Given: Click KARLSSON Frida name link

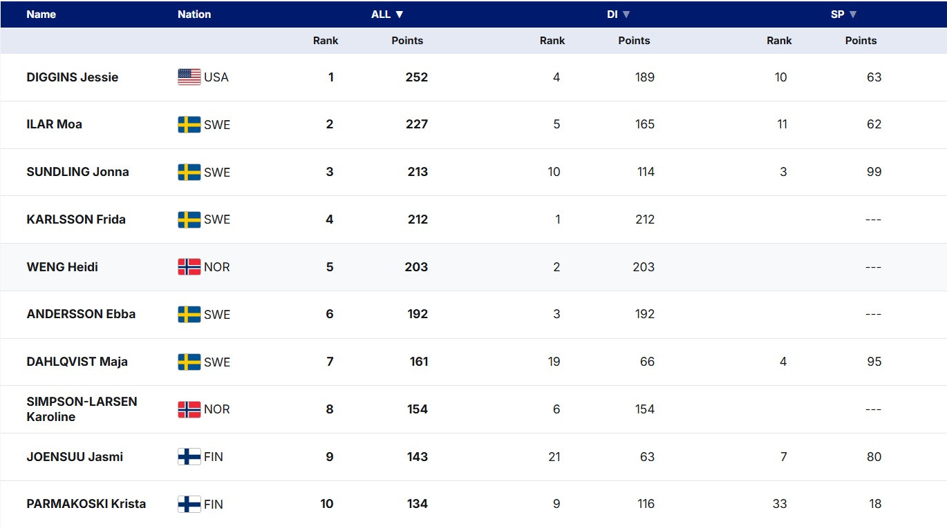Looking at the screenshot, I should [x=76, y=219].
